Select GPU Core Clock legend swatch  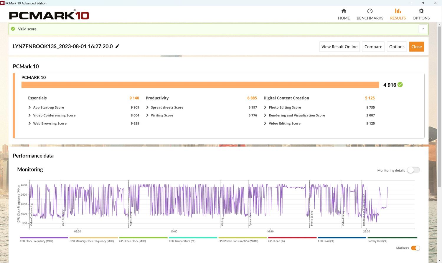click(143, 238)
